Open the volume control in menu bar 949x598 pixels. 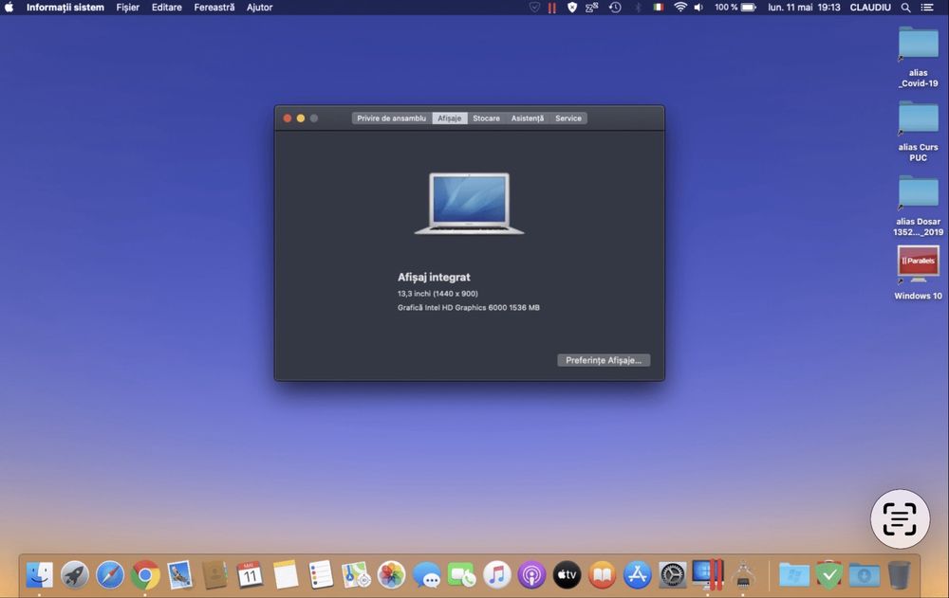click(698, 8)
